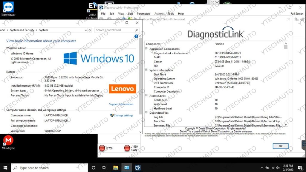
Task: Select the S-API component row
Action: tap(214, 57)
